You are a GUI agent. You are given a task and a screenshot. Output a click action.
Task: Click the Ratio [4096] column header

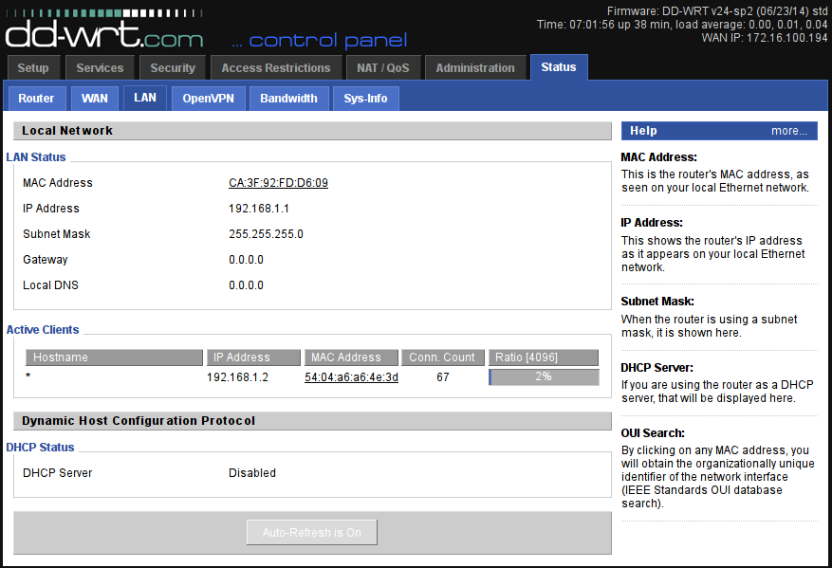pos(544,357)
